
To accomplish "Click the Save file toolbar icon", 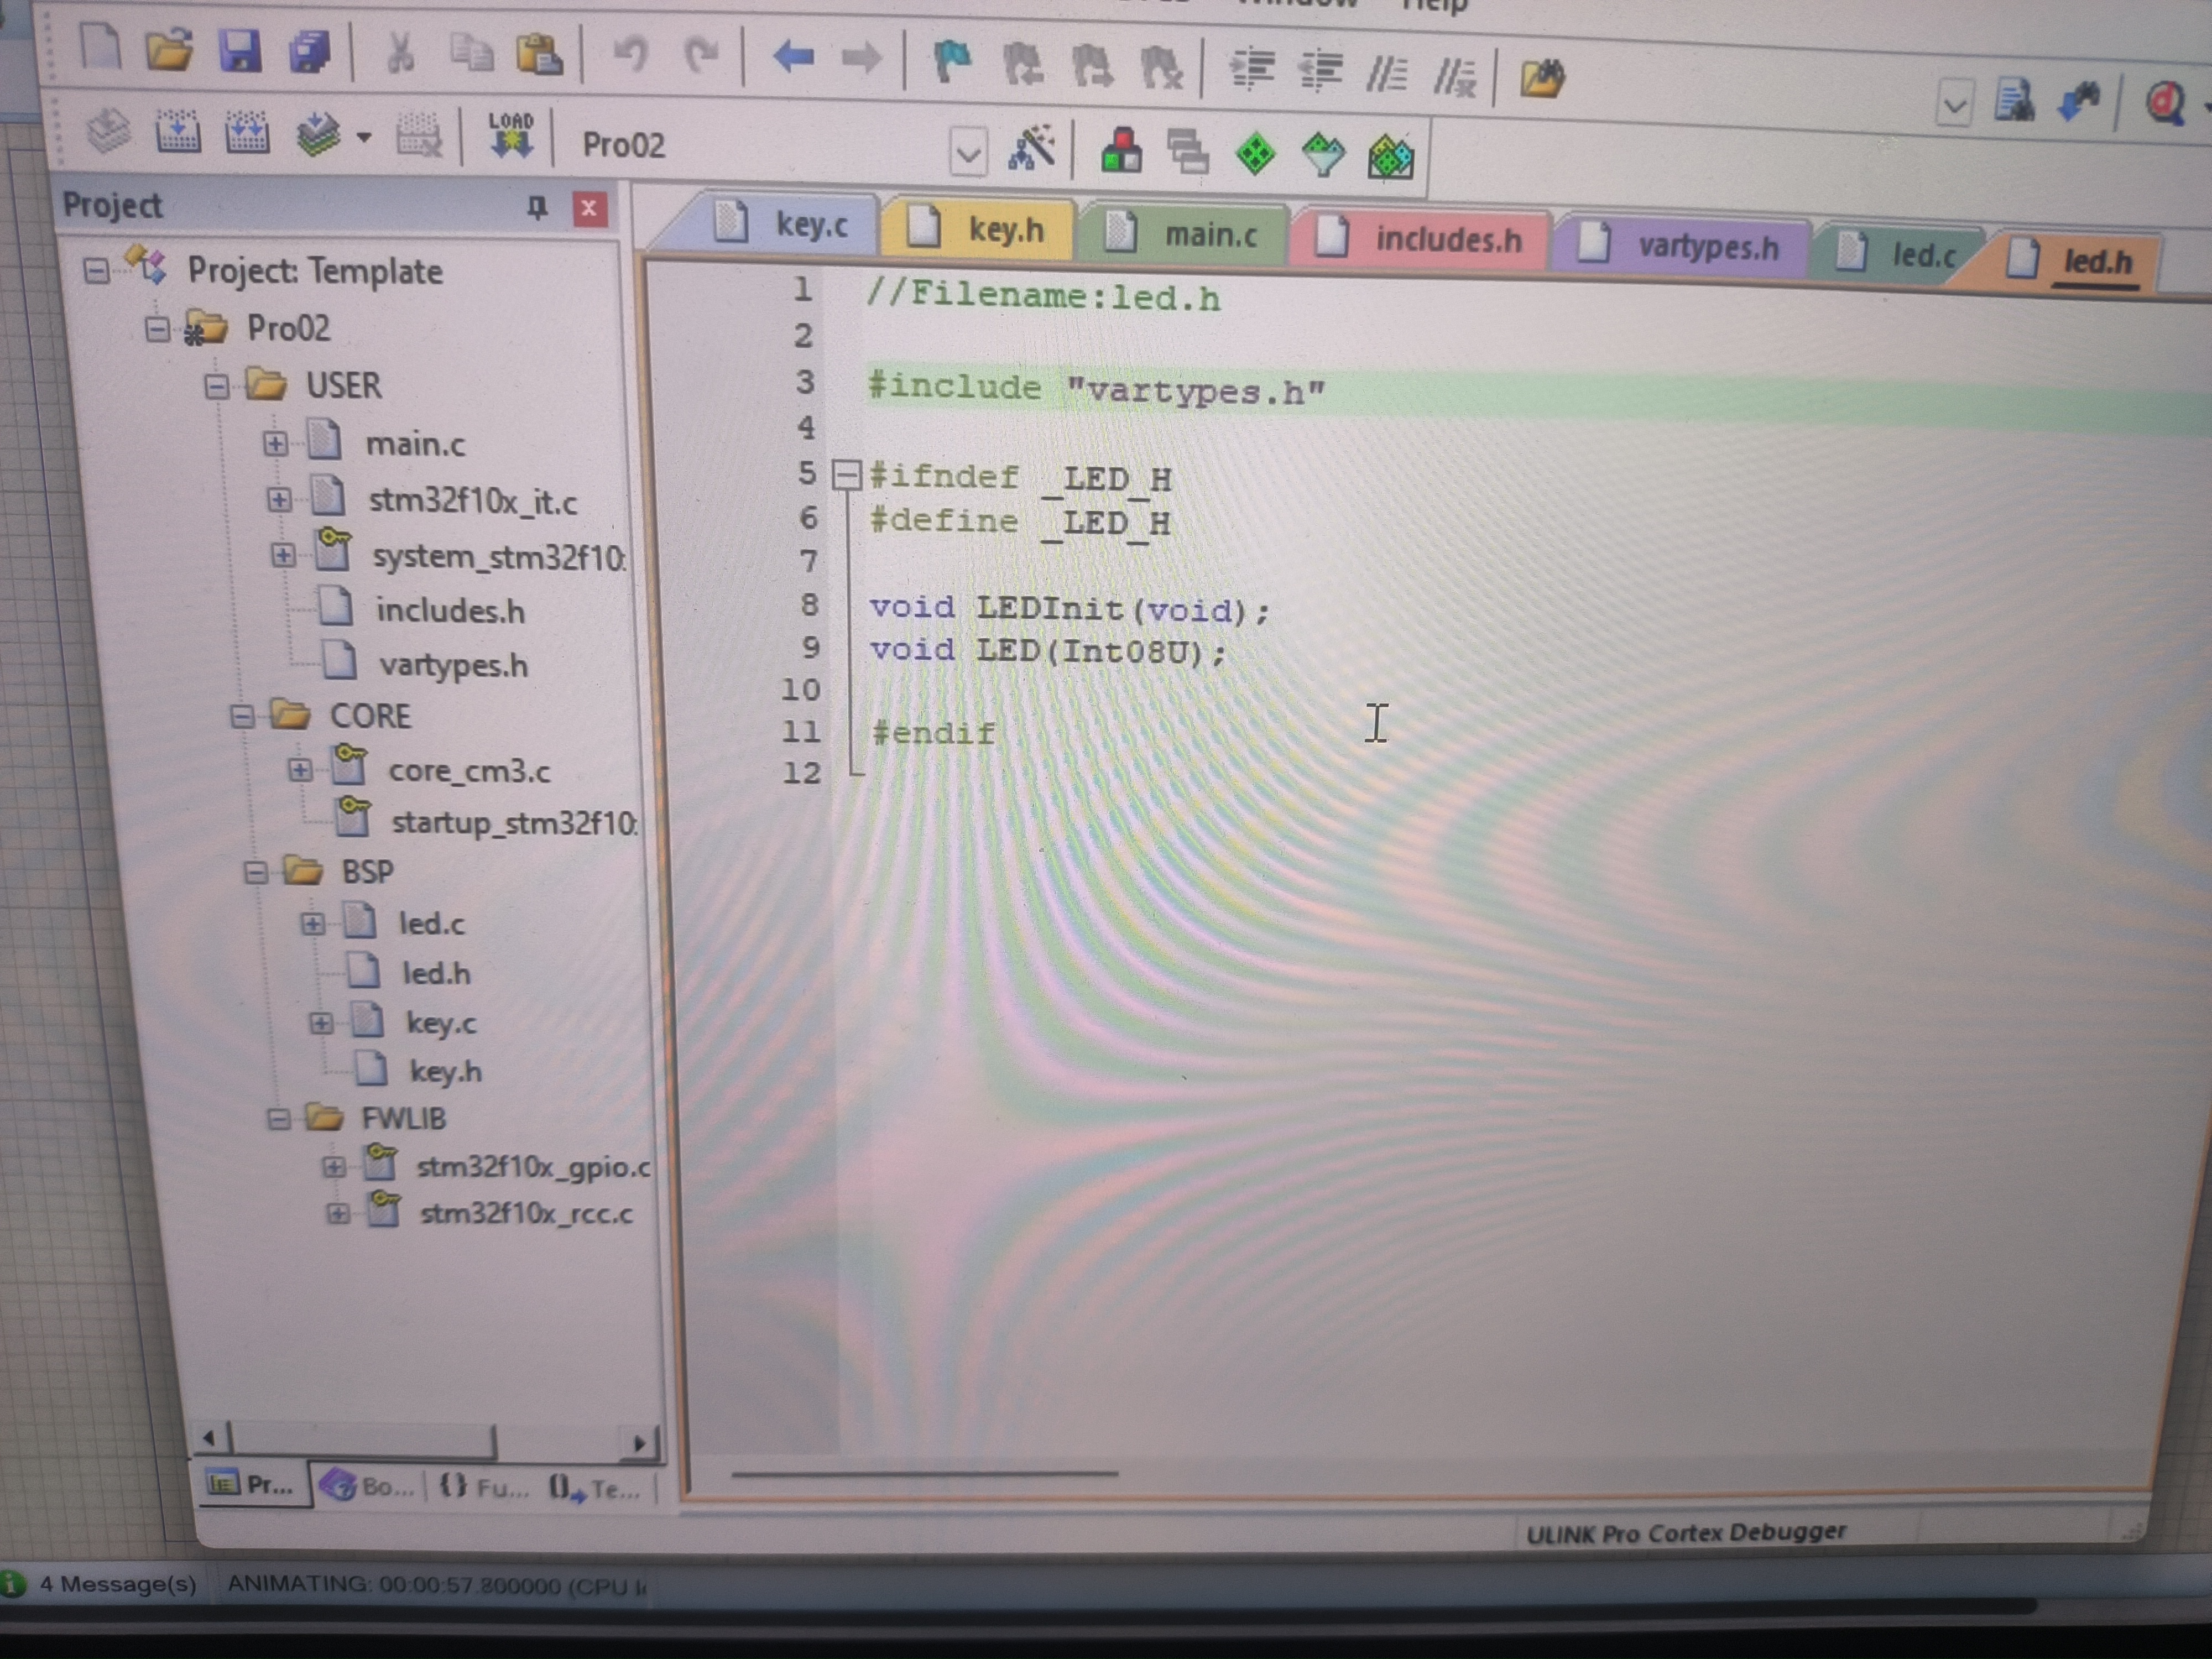I will click(x=239, y=50).
